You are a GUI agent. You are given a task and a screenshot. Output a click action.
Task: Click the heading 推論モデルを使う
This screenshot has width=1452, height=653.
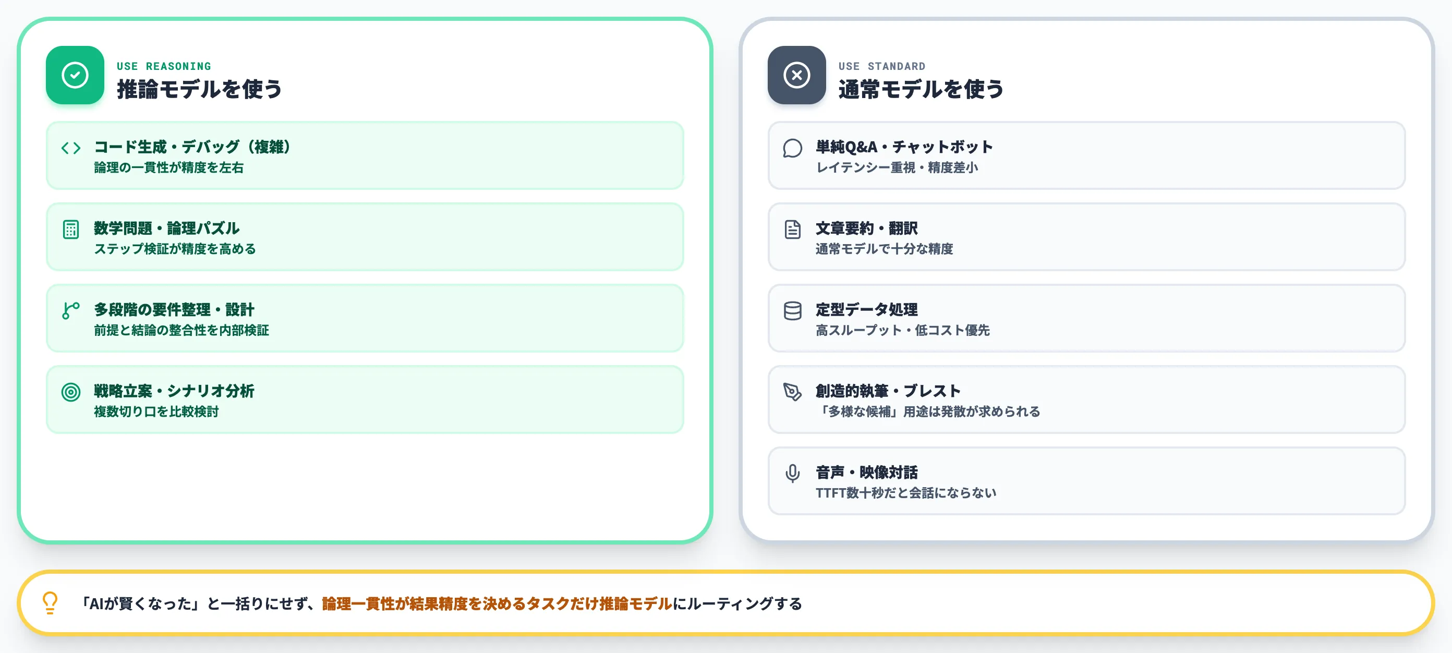[x=200, y=89]
